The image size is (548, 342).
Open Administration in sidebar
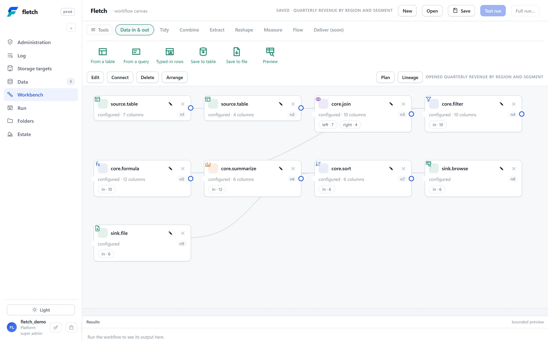[x=41, y=42]
